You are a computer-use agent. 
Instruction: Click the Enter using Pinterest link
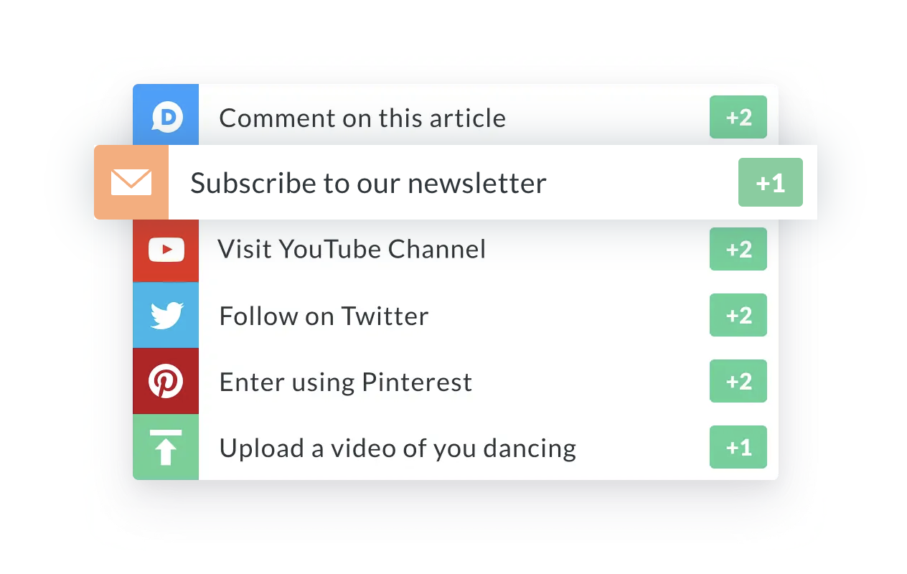click(x=345, y=381)
